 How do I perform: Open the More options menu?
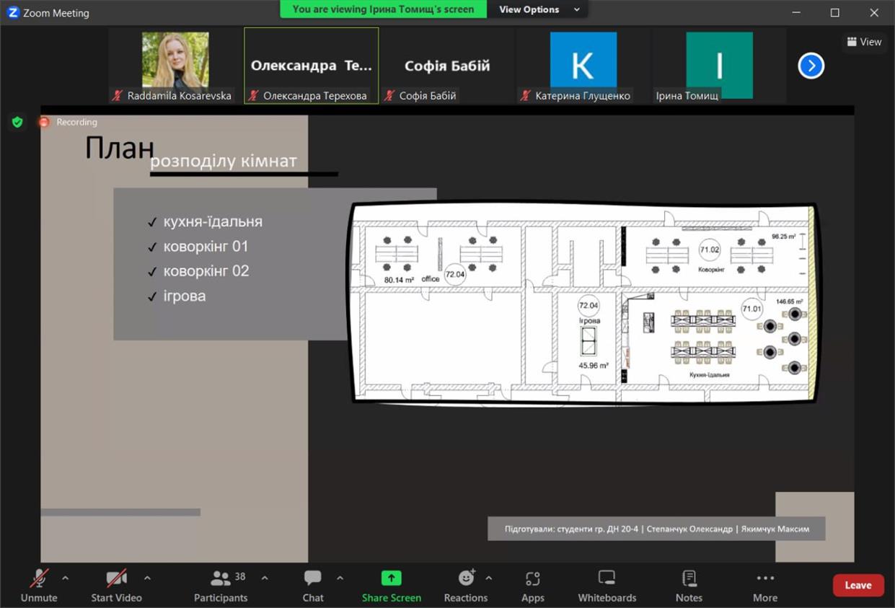[765, 585]
